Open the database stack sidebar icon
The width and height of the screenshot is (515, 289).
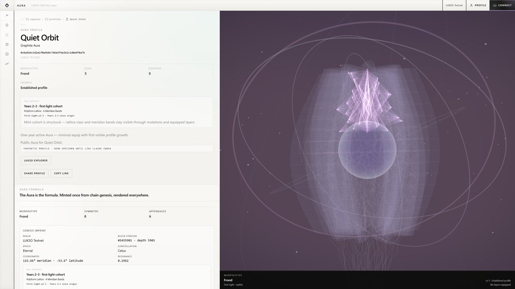coord(7,44)
